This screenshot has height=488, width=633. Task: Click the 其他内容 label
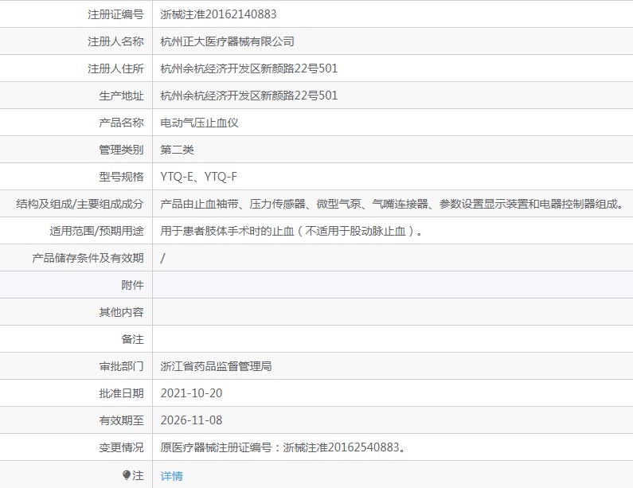(121, 311)
